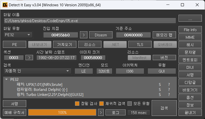Click the I386 architecture field

click(130, 71)
